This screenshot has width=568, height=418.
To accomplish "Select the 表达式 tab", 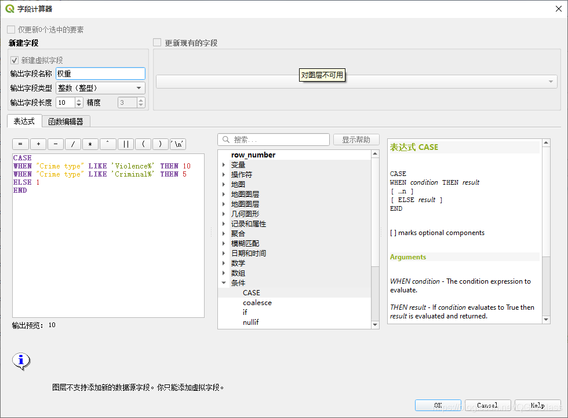I will tap(24, 122).
